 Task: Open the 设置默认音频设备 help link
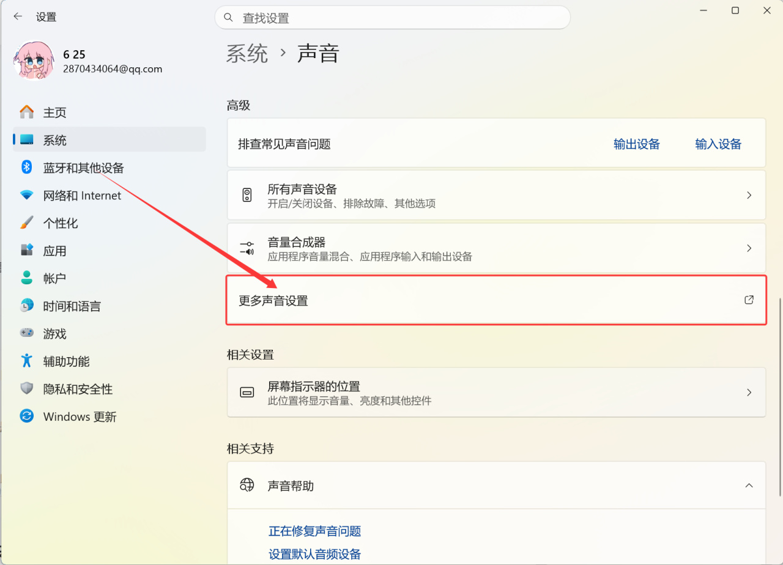coord(314,555)
